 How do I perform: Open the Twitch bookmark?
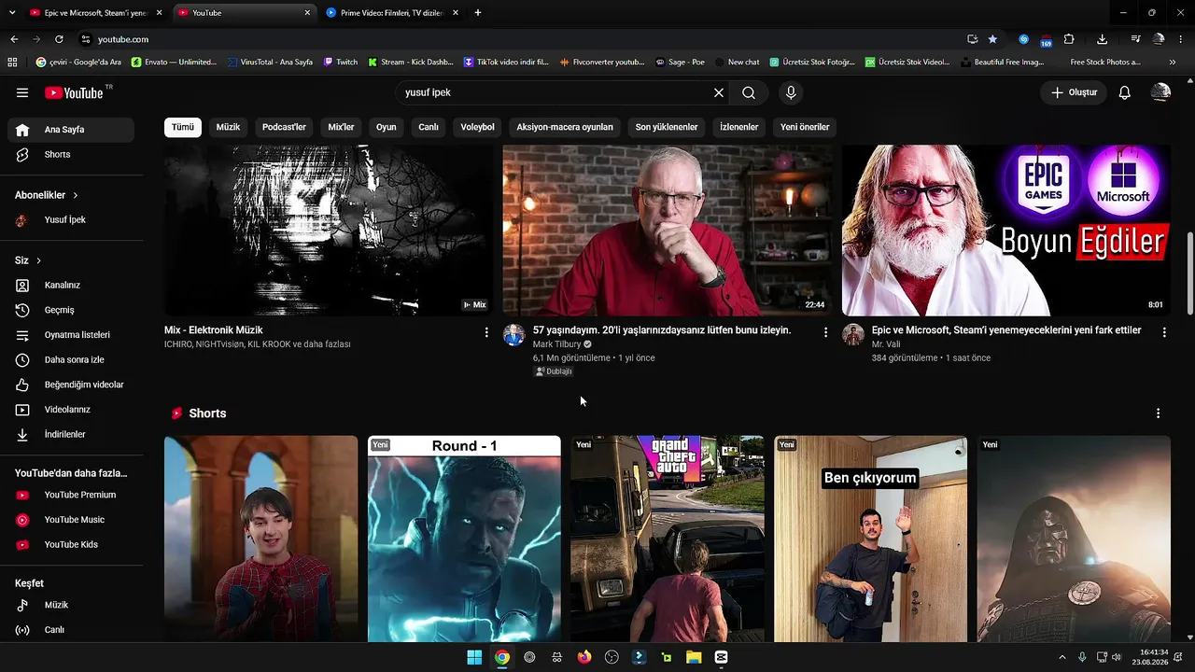pos(341,62)
